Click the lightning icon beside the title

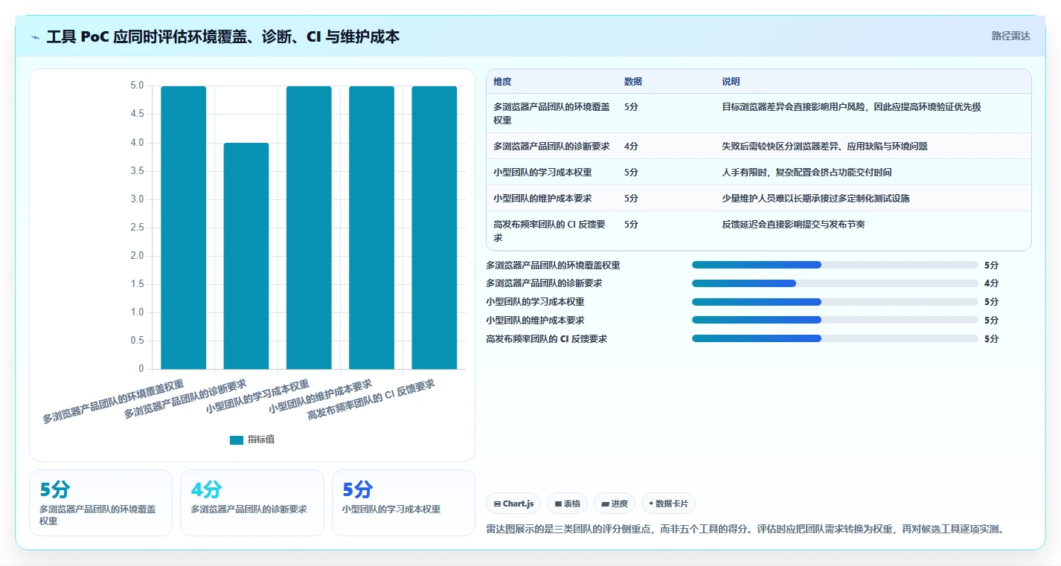click(35, 36)
